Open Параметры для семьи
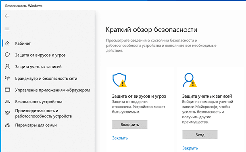 click(36, 125)
